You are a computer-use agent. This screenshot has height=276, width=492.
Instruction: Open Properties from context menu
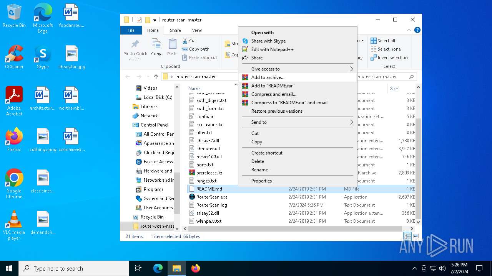pos(298,181)
